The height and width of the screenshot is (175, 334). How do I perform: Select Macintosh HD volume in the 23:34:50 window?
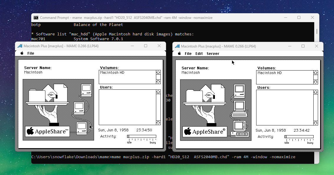pyautogui.click(x=112, y=73)
